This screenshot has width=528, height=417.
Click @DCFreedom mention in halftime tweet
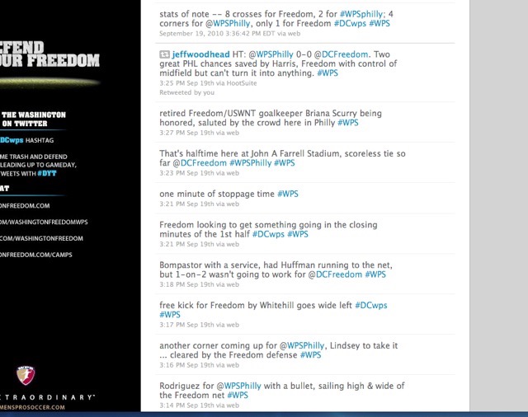tap(200, 163)
